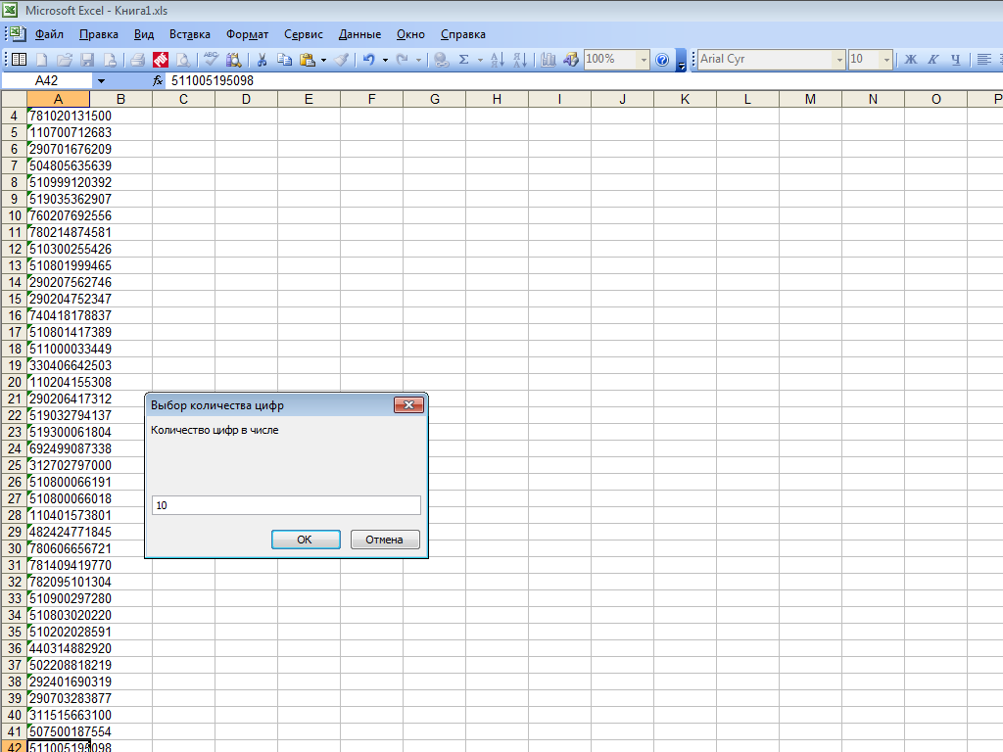Screen dimensions: 1003x752
Task: Click the Open file folder icon
Action: pyautogui.click(x=64, y=60)
